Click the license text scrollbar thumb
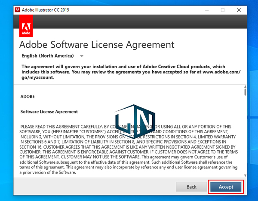258x201 pixels. click(245, 92)
